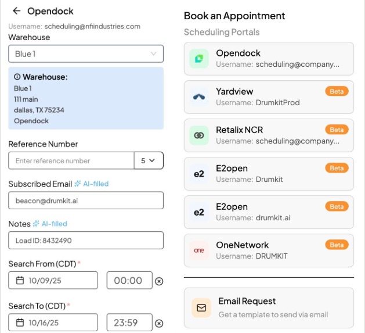
Task: Click the Retalix NCR link logo icon
Action: 199,135
